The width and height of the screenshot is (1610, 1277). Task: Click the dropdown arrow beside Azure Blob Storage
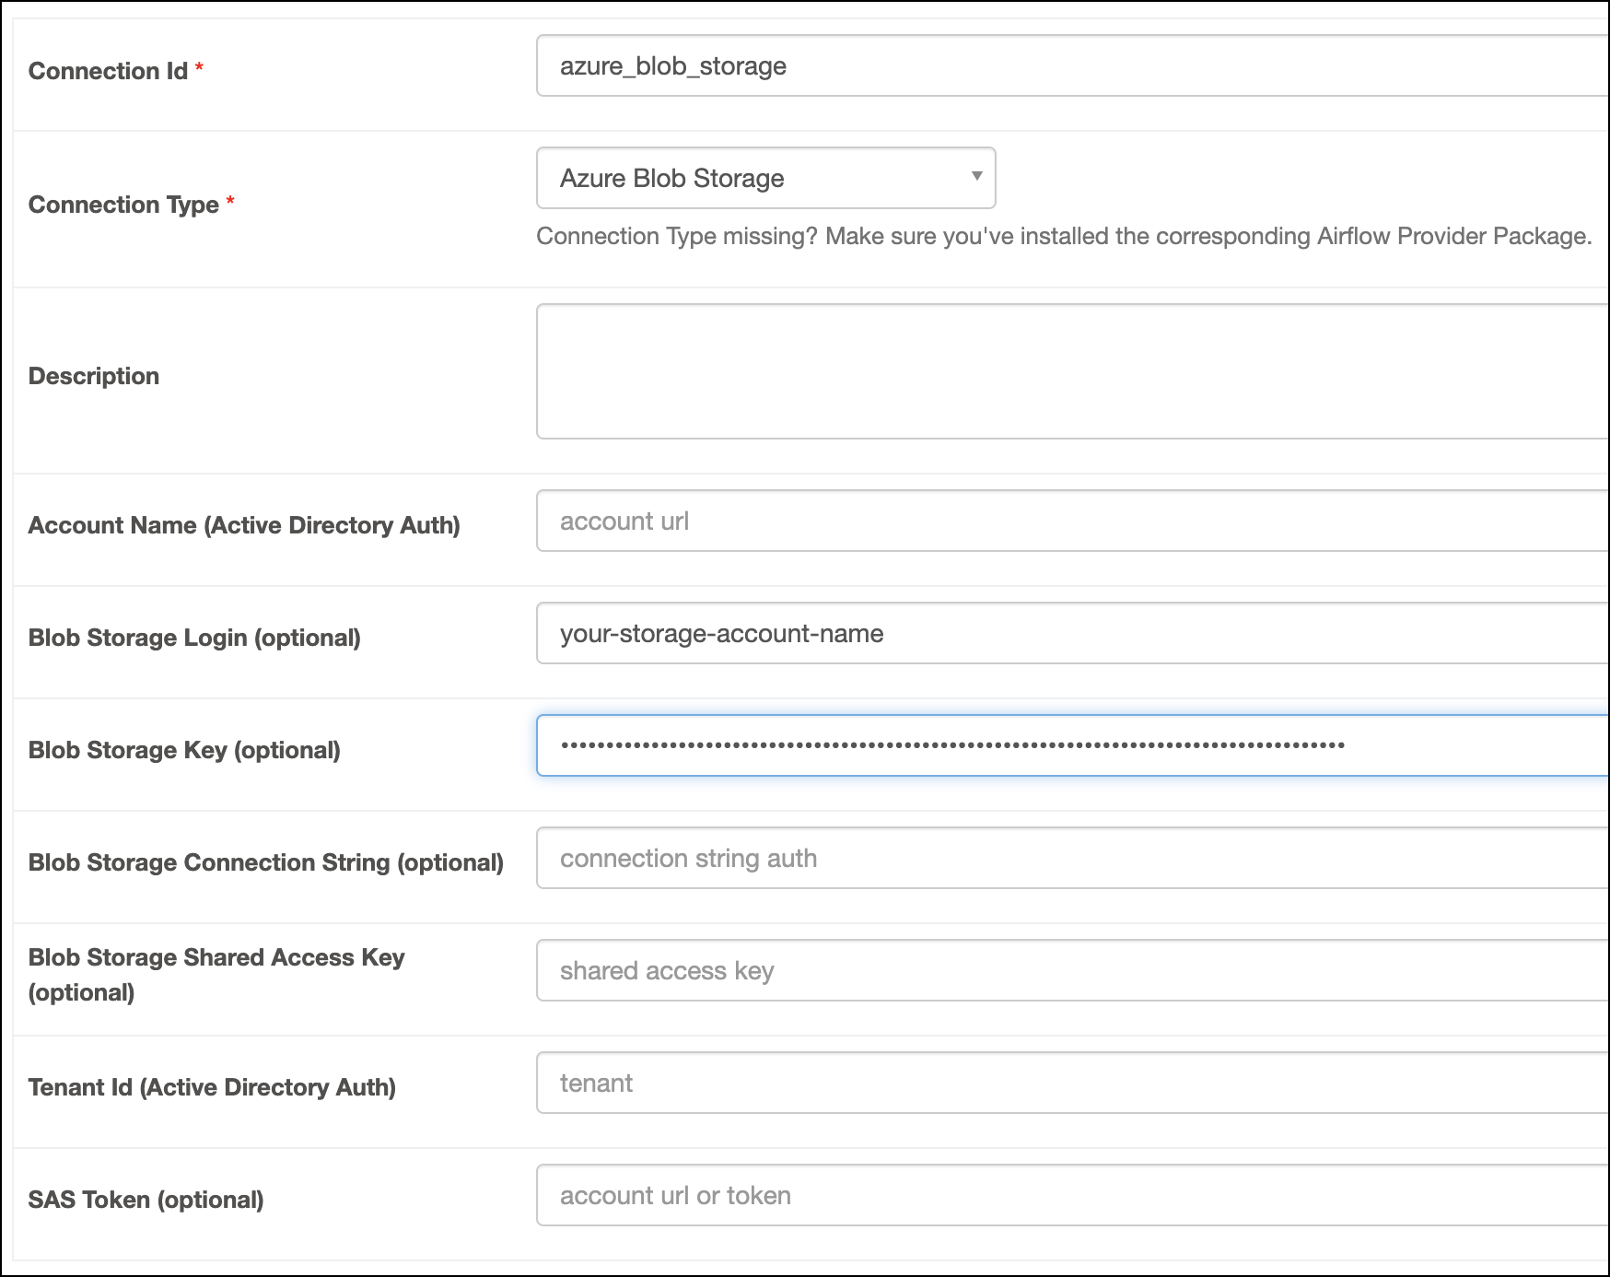[x=976, y=178]
